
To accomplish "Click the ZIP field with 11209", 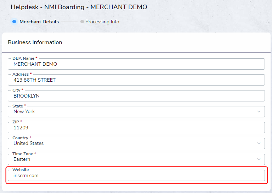I will pos(136,128).
